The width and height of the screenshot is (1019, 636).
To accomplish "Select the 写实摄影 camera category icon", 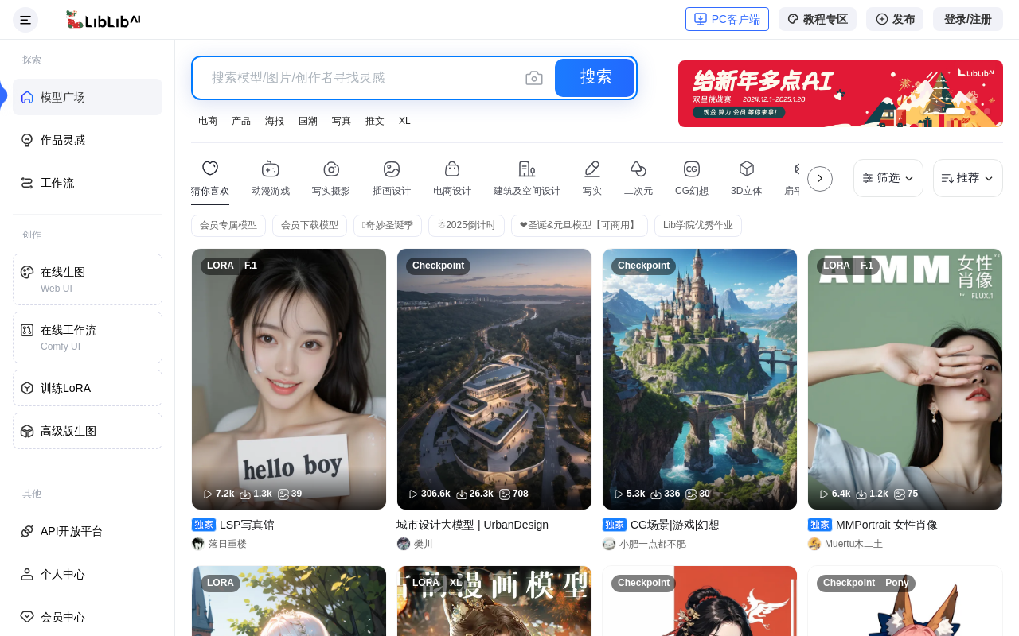I will (x=331, y=169).
